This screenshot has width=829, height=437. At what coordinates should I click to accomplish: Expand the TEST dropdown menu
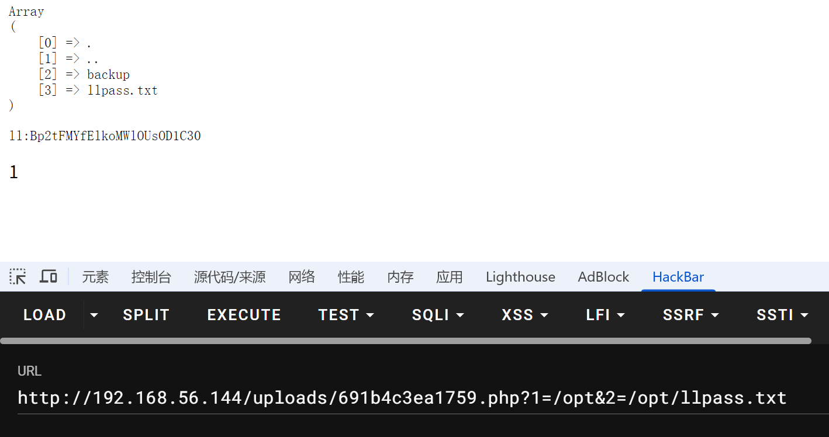coord(346,315)
